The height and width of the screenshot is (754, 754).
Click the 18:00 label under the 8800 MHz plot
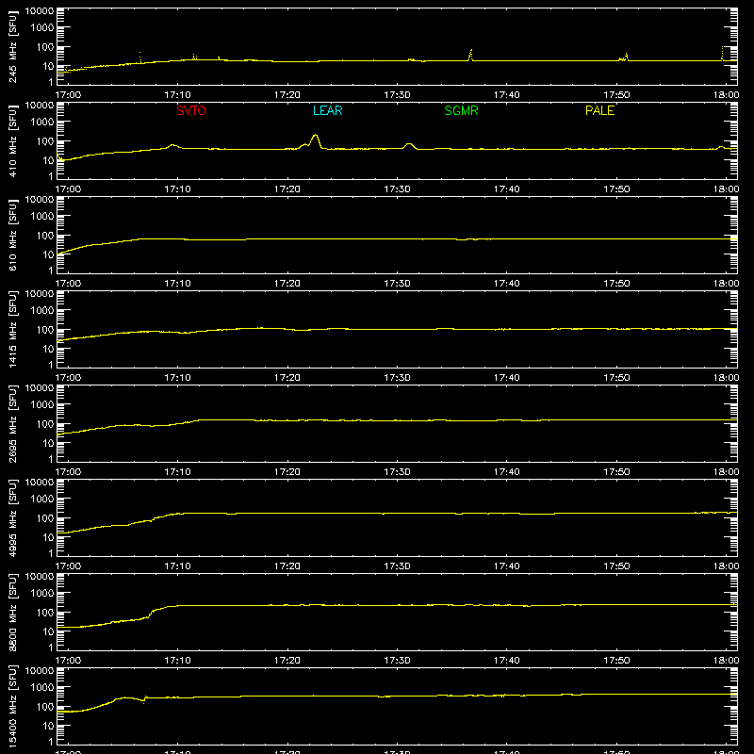tap(726, 661)
